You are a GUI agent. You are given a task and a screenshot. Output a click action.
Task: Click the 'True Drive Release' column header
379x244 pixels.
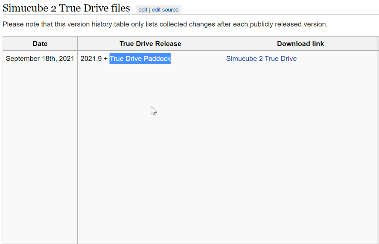pyautogui.click(x=150, y=44)
